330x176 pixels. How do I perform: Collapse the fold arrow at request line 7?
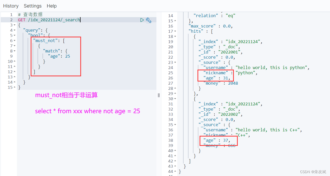point(15,46)
